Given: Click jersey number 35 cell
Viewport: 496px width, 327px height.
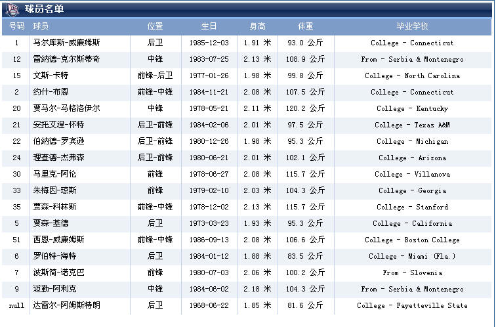Looking at the screenshot, I should pyautogui.click(x=16, y=207).
